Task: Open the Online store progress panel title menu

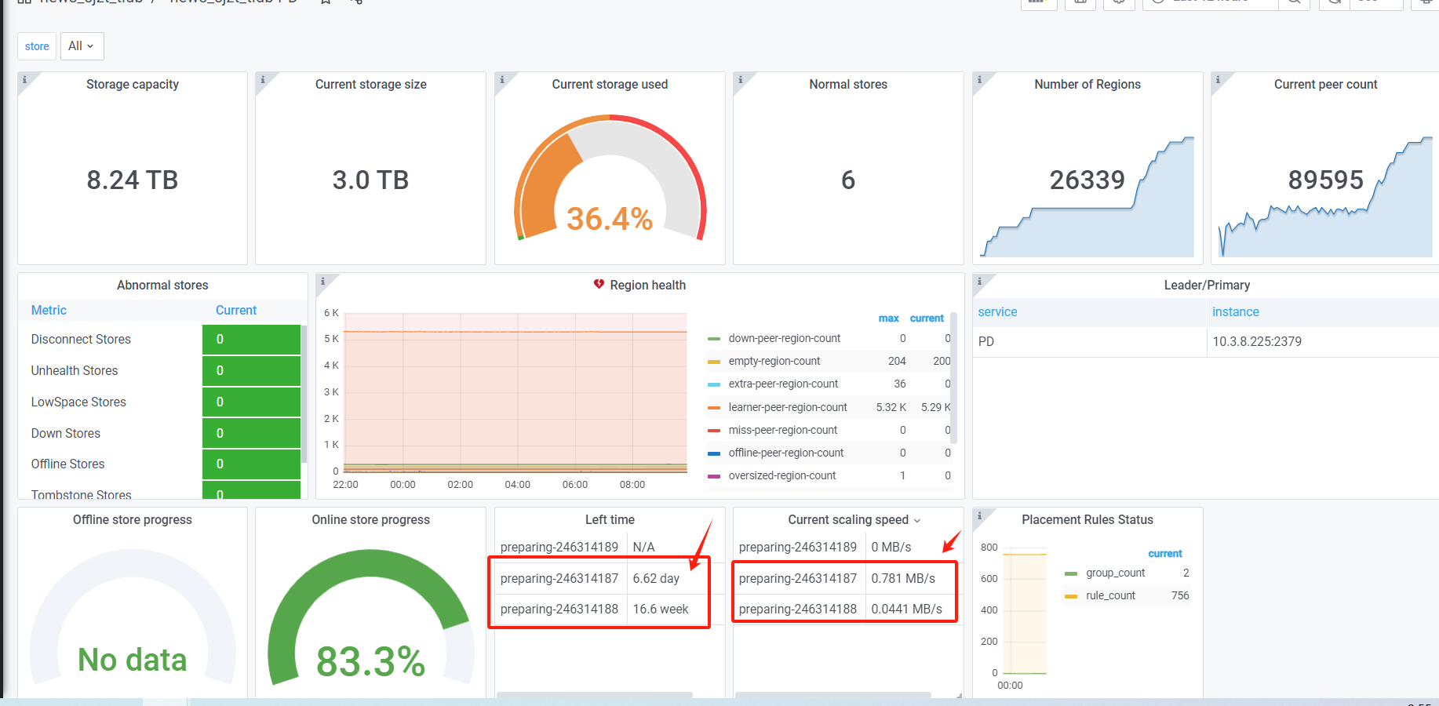Action: pos(370,520)
